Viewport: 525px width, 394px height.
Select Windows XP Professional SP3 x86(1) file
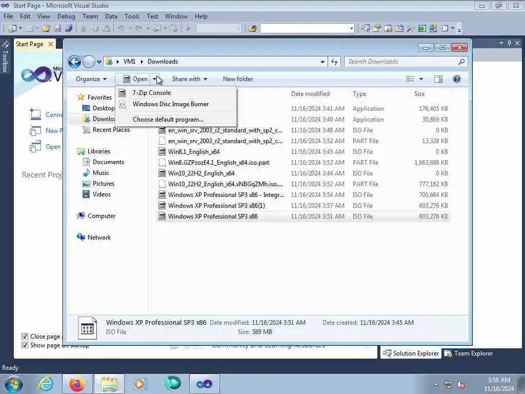(x=303, y=206)
